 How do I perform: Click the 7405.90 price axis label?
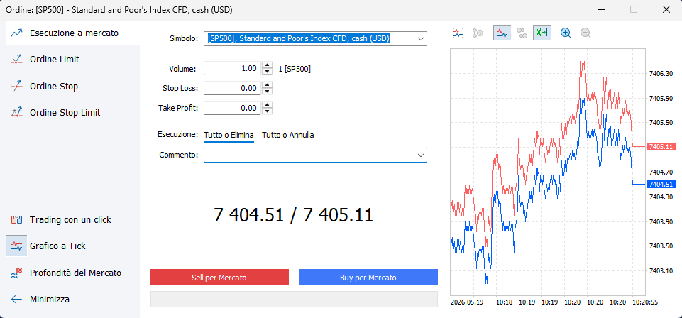661,99
